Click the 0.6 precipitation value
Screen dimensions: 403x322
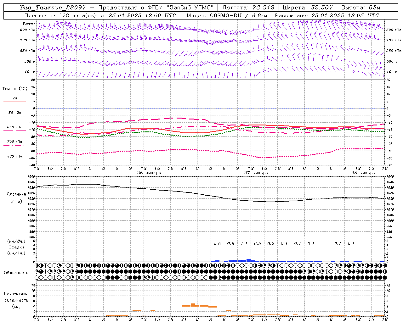[x=231, y=243]
